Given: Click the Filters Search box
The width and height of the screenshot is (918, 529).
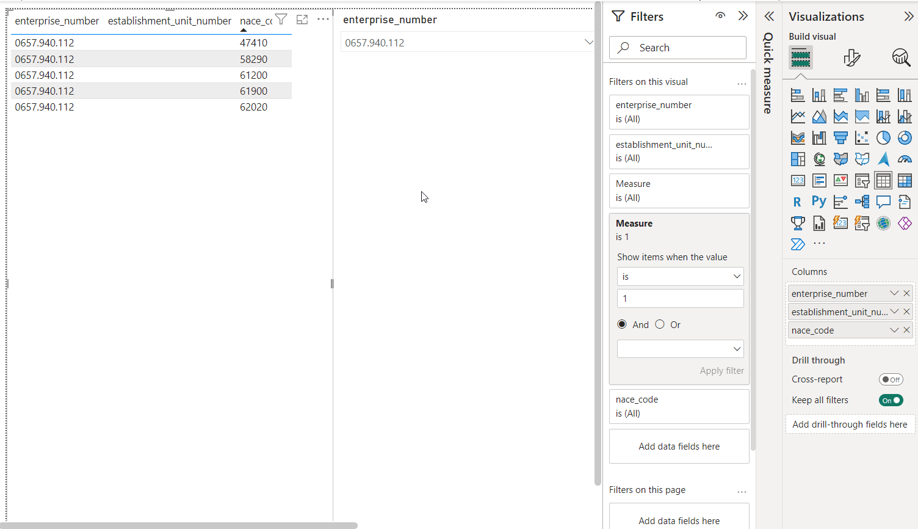Looking at the screenshot, I should click(x=678, y=48).
